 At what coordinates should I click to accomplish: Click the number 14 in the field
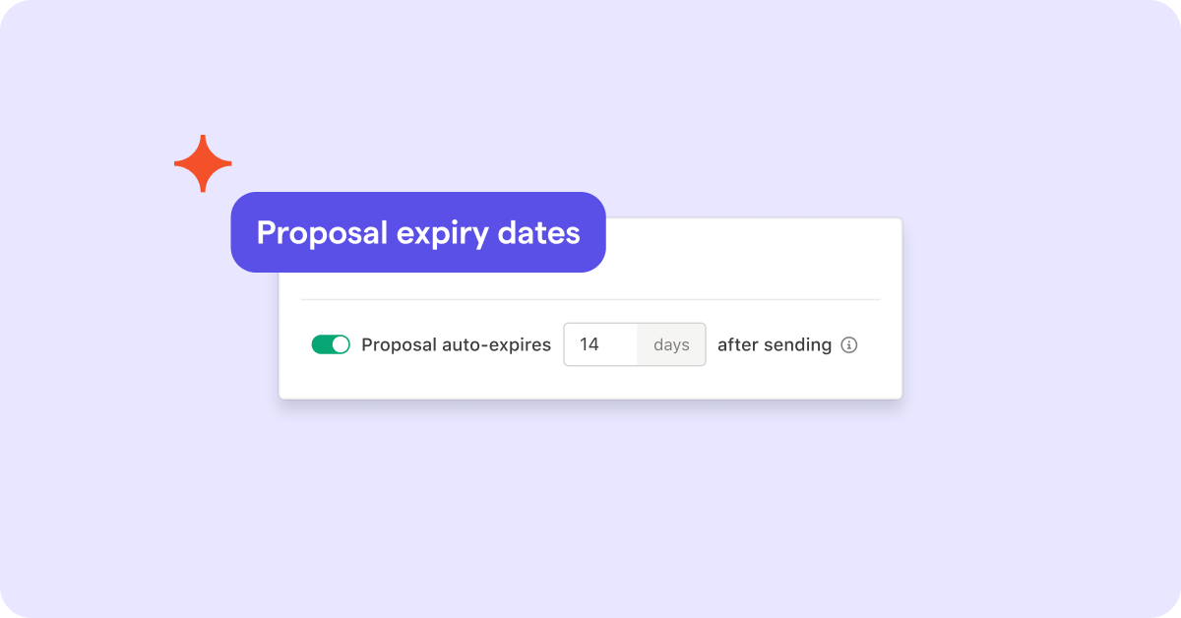click(x=590, y=344)
